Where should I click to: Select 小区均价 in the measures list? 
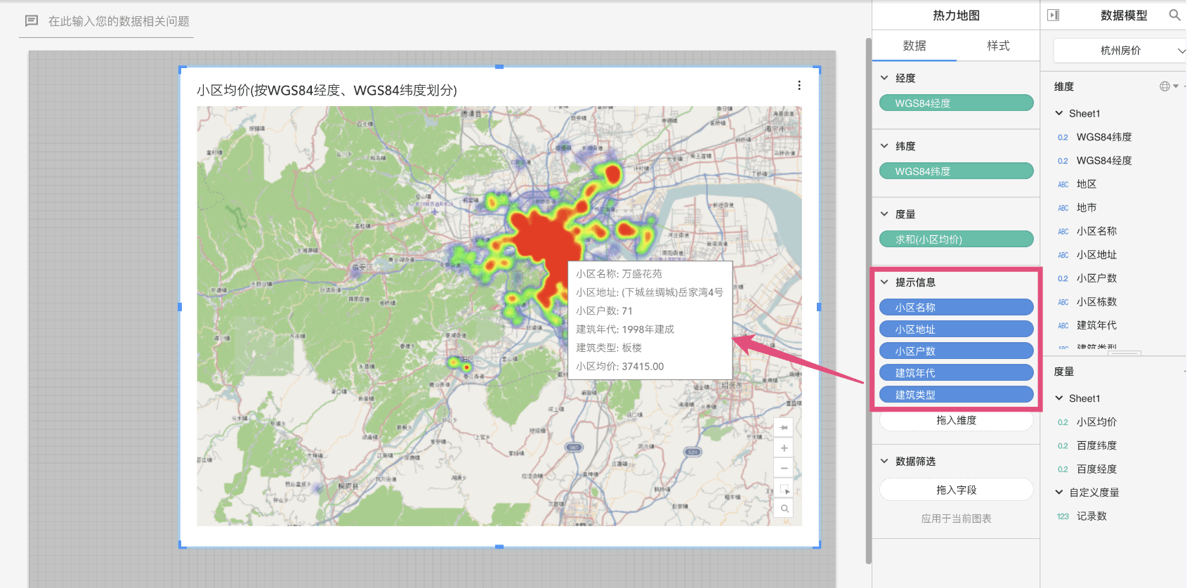(1096, 422)
